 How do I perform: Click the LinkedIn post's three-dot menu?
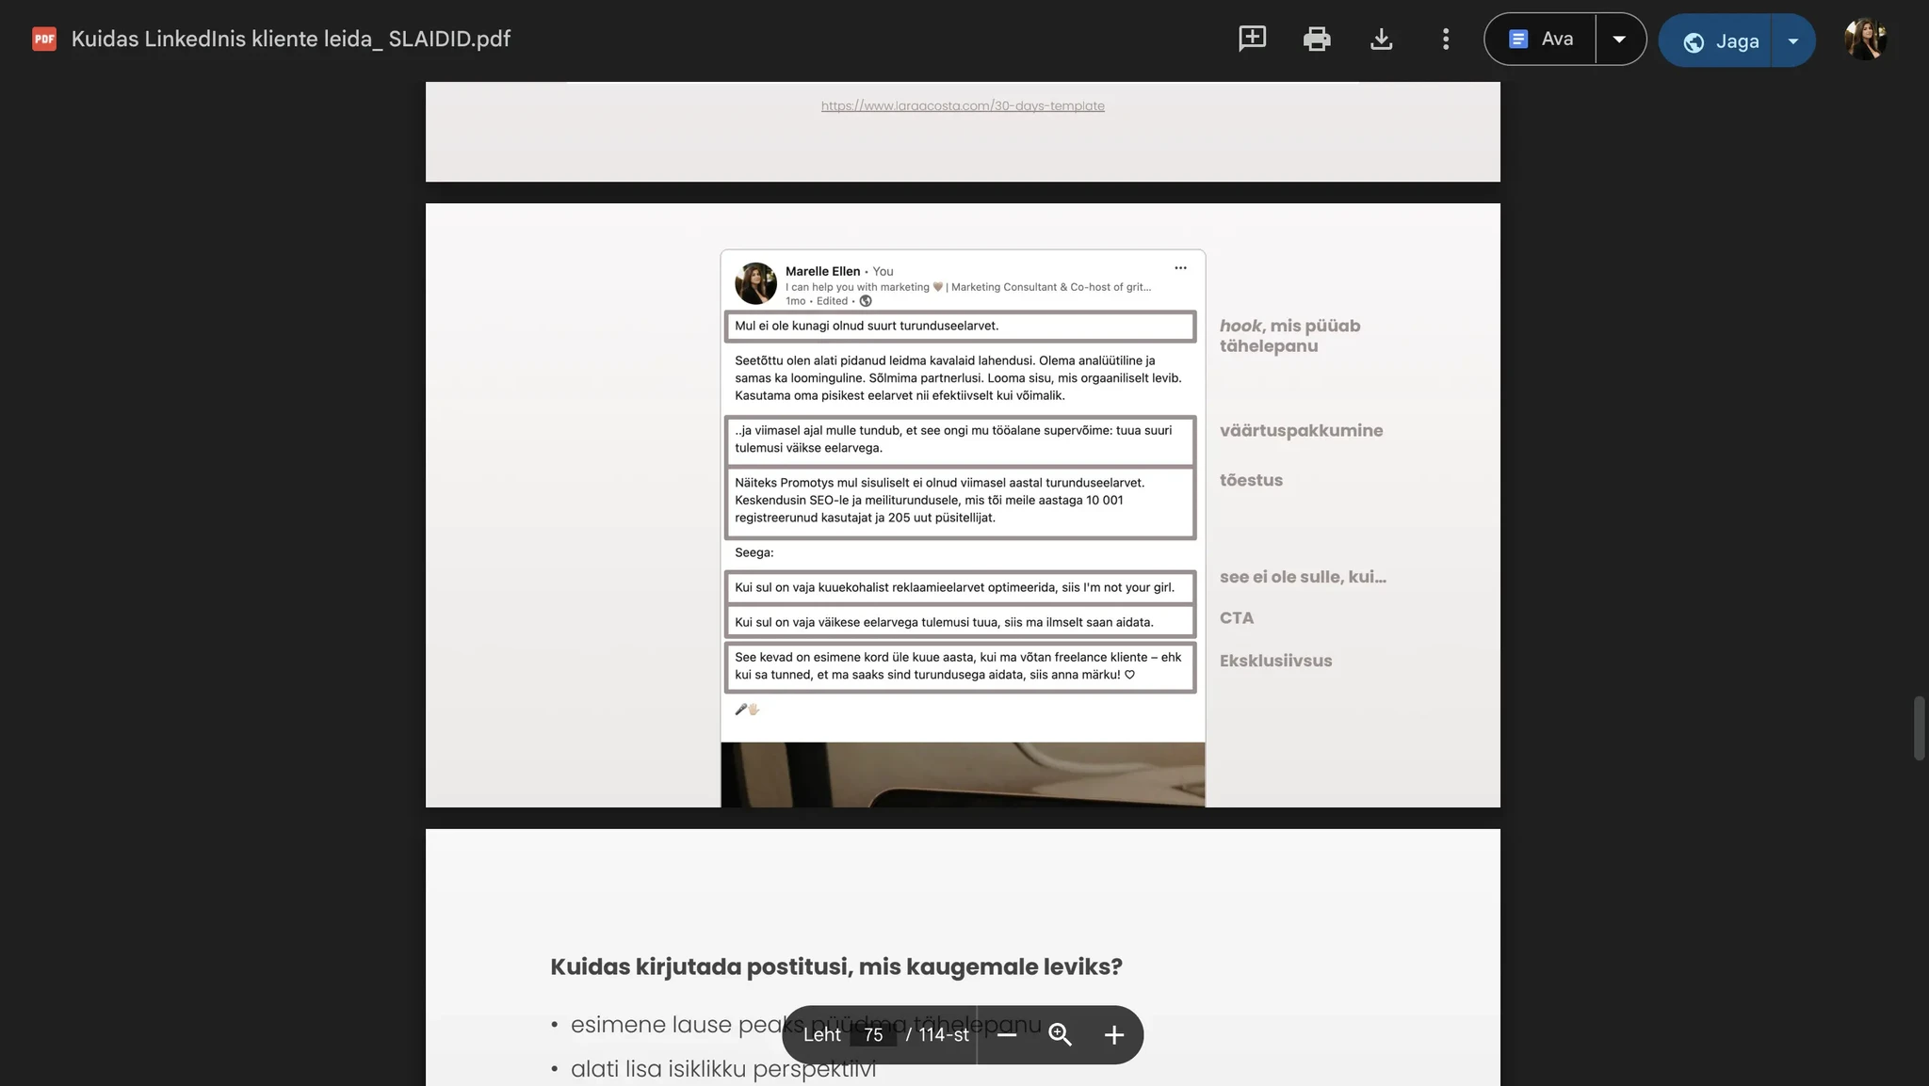(1180, 268)
